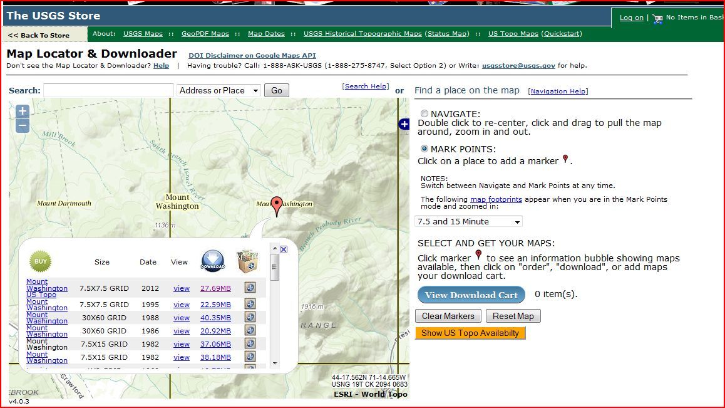Download the 20.92MB map file

[x=215, y=331]
